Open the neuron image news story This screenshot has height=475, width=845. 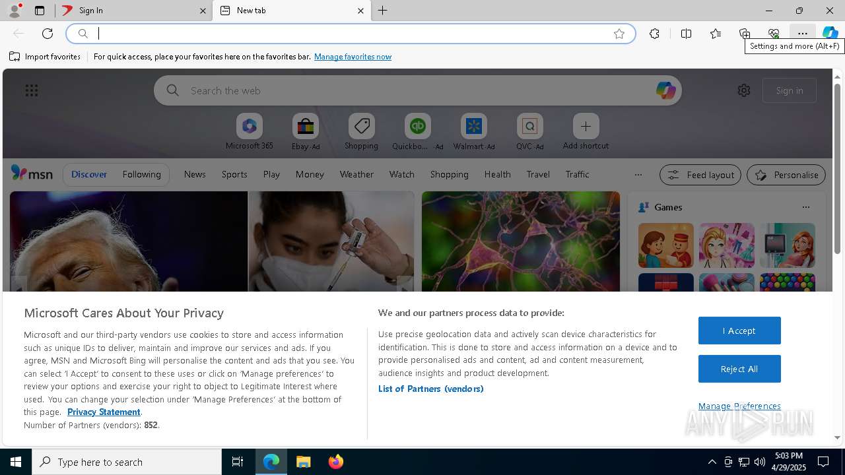pos(520,241)
